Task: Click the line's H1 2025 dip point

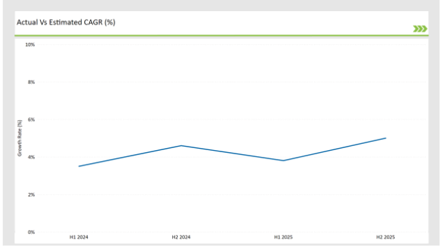Action: pos(283,160)
